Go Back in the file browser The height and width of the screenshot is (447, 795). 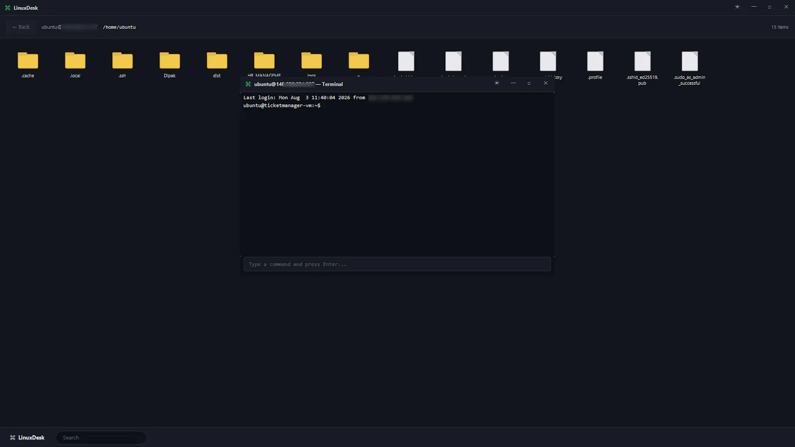[21, 27]
